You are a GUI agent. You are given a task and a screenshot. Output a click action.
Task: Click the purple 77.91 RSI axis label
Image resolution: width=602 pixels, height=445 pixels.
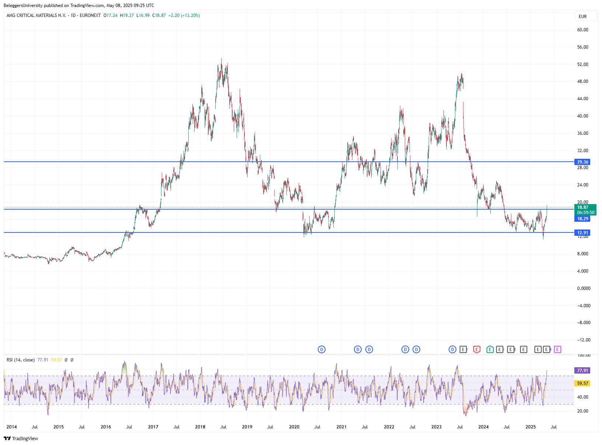582,370
